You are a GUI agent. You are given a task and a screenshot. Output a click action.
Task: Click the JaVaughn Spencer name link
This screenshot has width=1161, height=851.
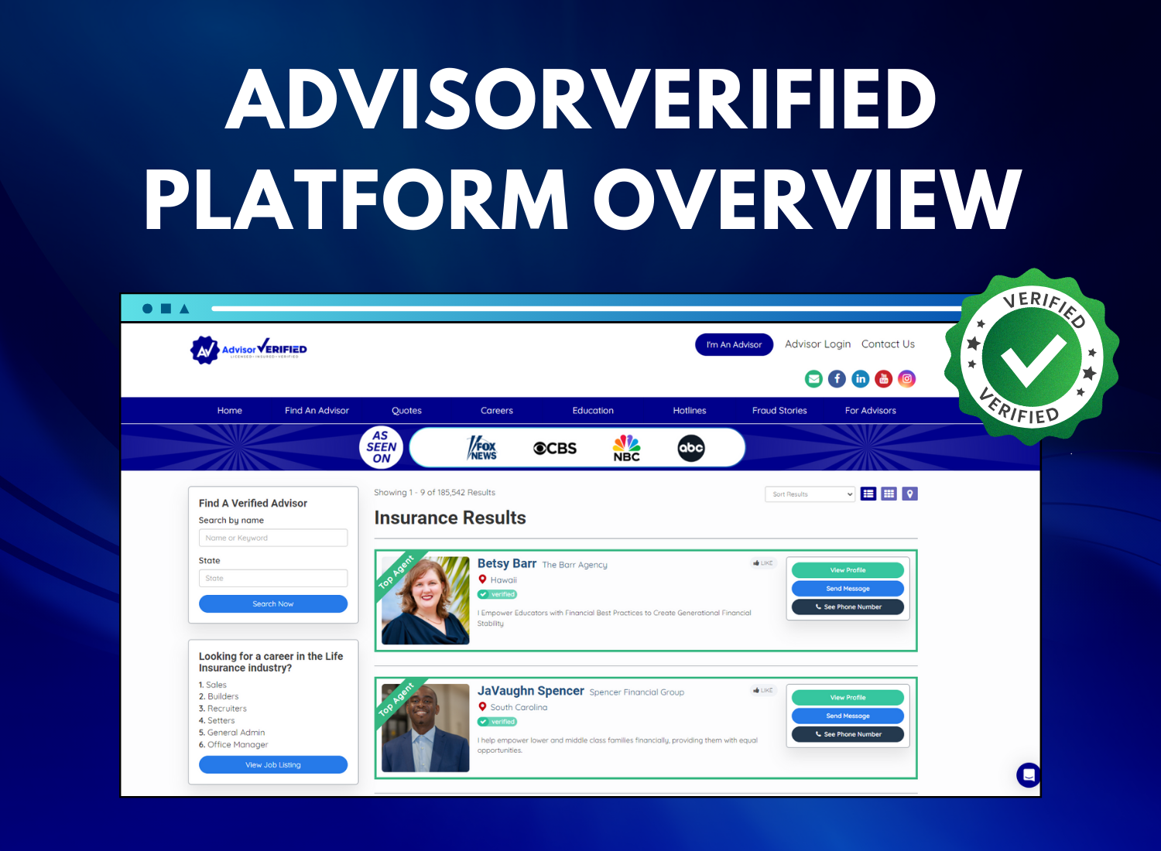tap(531, 691)
